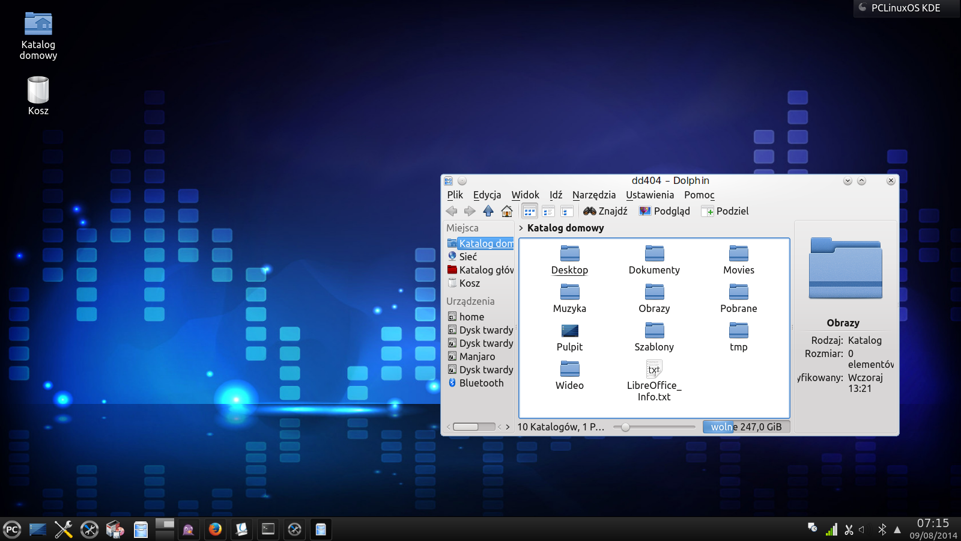Select the Pobrane folder
Screen dimensions: 961x541
coord(739,299)
